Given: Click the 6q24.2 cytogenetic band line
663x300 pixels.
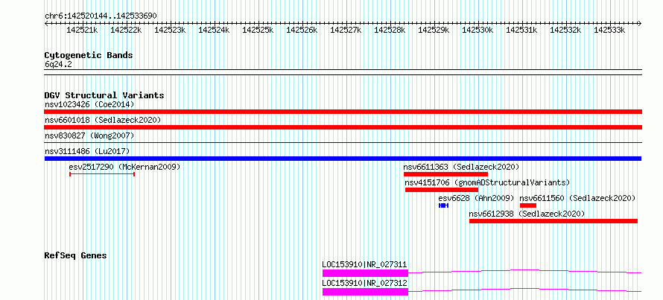Looking at the screenshot, I should (x=343, y=71).
